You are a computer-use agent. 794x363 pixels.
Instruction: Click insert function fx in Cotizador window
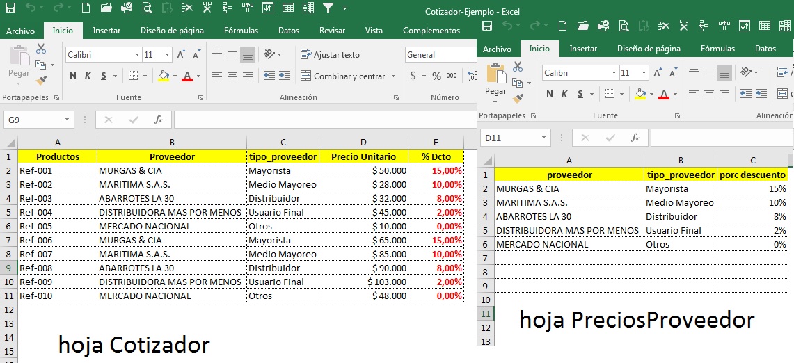(x=159, y=120)
